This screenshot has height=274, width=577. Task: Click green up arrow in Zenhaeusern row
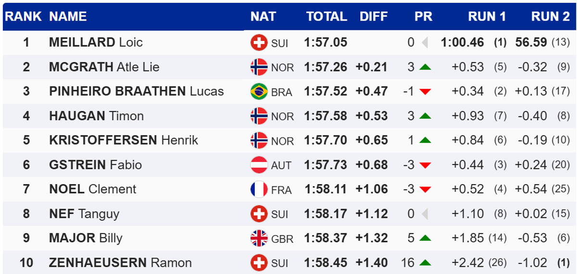(x=425, y=263)
